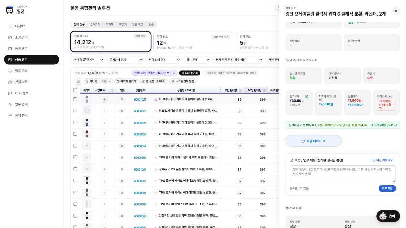Star product 60000227 as favorite
The image size is (406, 228).
(156, 111)
